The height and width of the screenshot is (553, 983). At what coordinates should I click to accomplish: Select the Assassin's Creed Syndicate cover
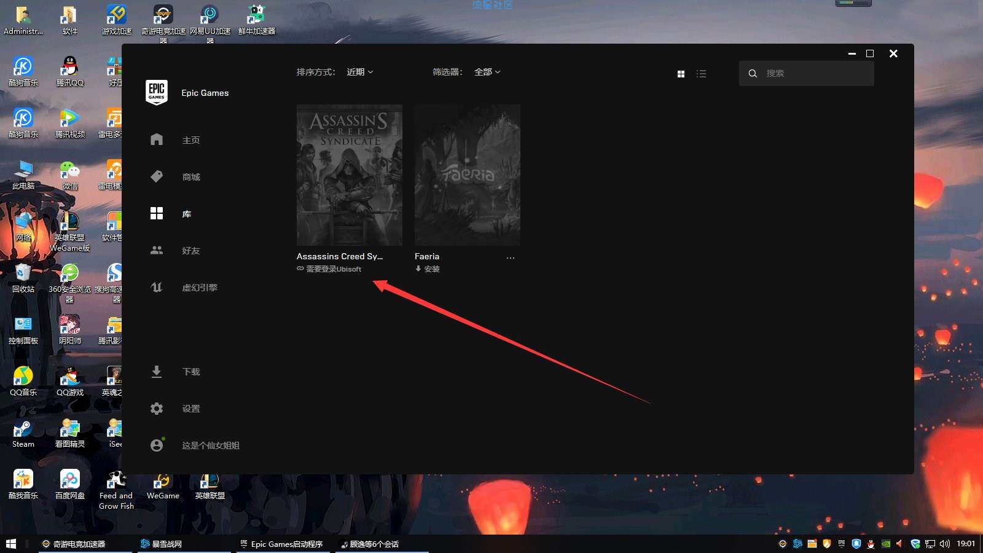point(350,175)
